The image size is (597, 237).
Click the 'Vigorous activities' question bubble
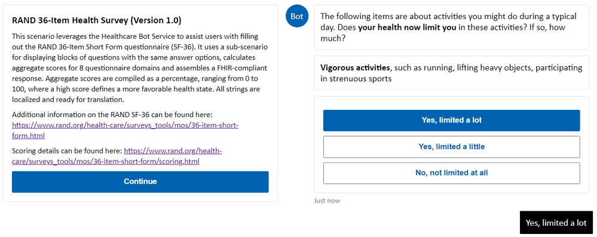click(x=451, y=73)
